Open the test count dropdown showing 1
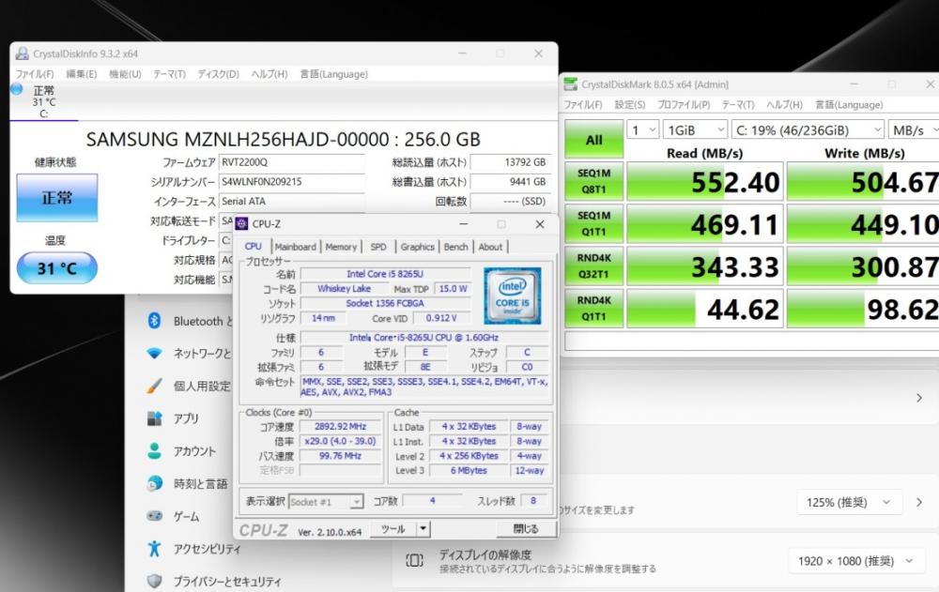The height and width of the screenshot is (592, 939). pyautogui.click(x=643, y=129)
